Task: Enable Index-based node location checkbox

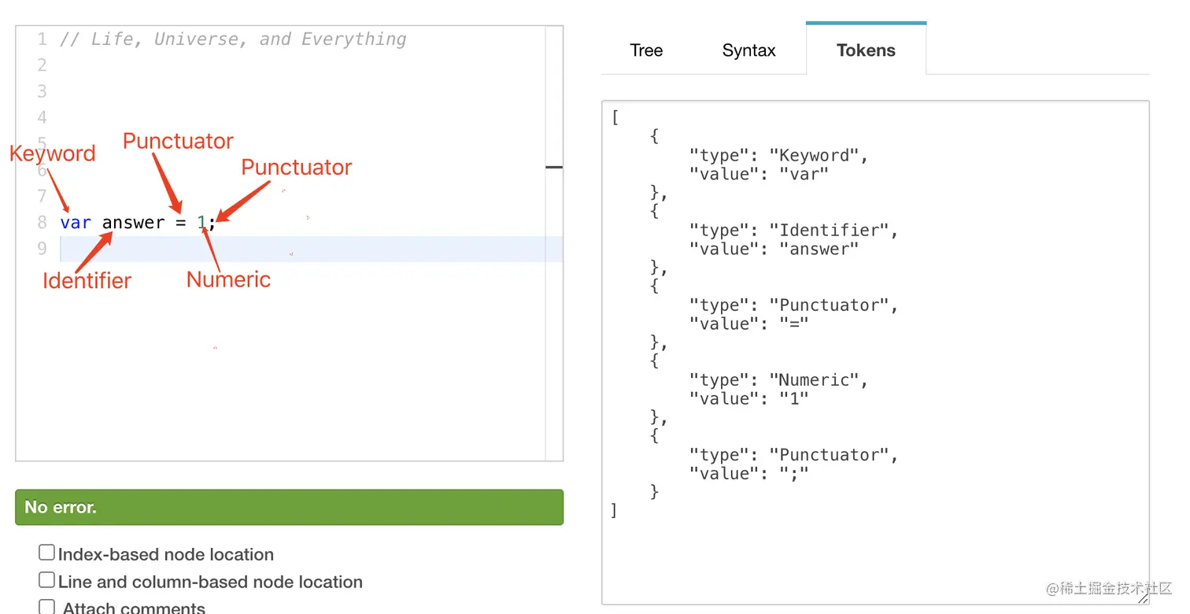Action: 47,553
